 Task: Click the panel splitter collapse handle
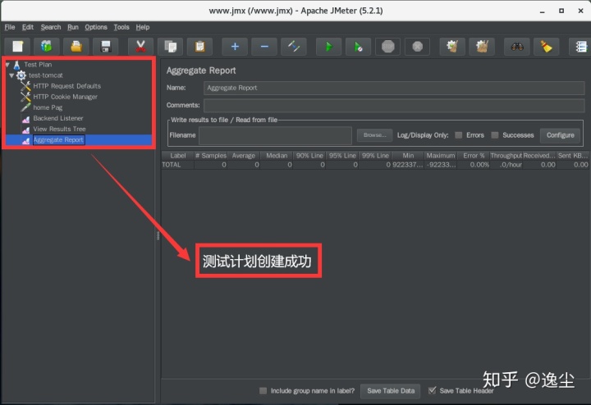click(x=158, y=236)
